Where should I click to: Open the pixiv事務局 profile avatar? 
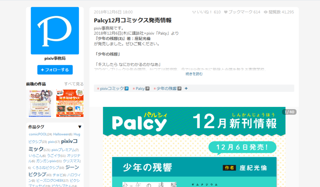(x=55, y=31)
